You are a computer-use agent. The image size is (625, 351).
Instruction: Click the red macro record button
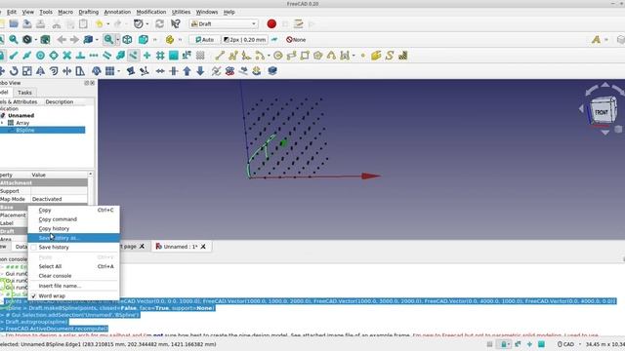coord(271,23)
